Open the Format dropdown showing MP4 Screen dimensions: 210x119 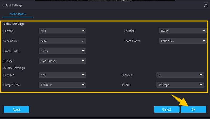tap(62, 31)
